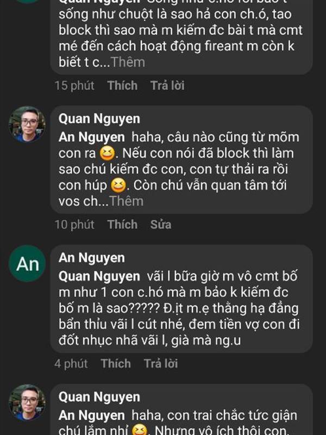The height and width of the screenshot is (435, 326).
Task: Click the "15 phút" timestamp
Action: click(x=74, y=85)
